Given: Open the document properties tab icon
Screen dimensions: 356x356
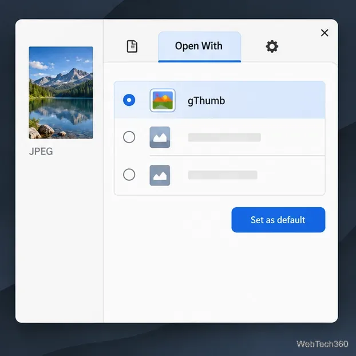Looking at the screenshot, I should pos(132,46).
